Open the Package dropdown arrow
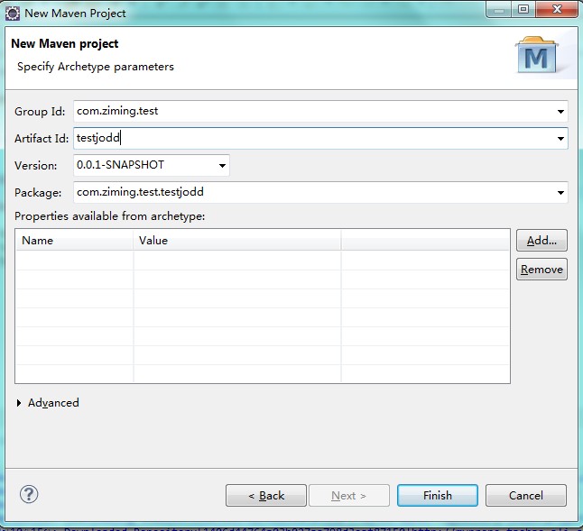Screen dimensions: 583x531 560,192
